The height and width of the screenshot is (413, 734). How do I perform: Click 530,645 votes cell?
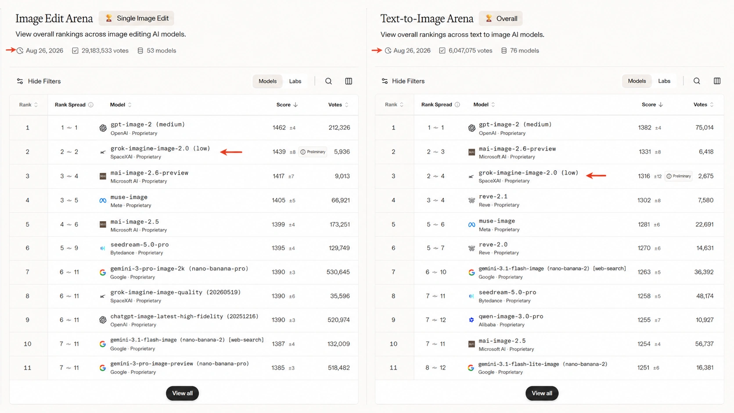click(x=338, y=272)
